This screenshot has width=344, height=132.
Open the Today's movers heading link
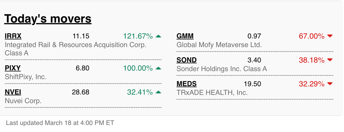pos(48,19)
